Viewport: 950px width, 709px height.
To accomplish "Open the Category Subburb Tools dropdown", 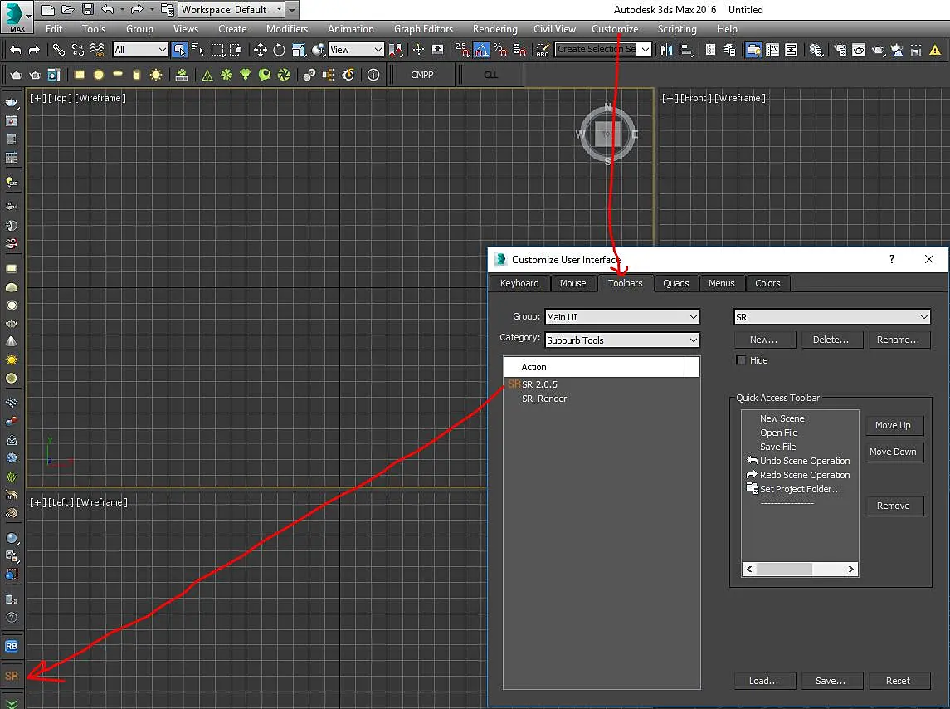I will point(622,340).
